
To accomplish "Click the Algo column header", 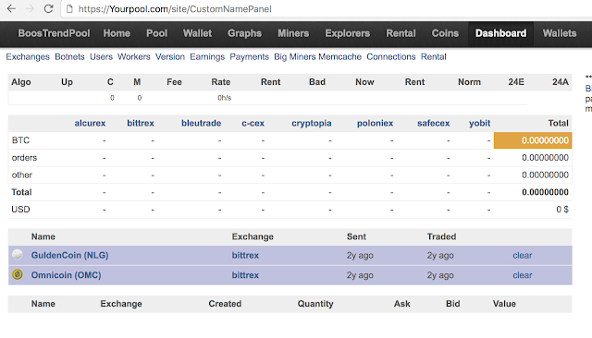I will (21, 82).
